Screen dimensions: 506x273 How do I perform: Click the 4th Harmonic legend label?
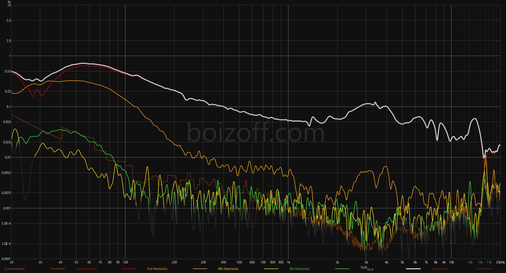pos(228,269)
